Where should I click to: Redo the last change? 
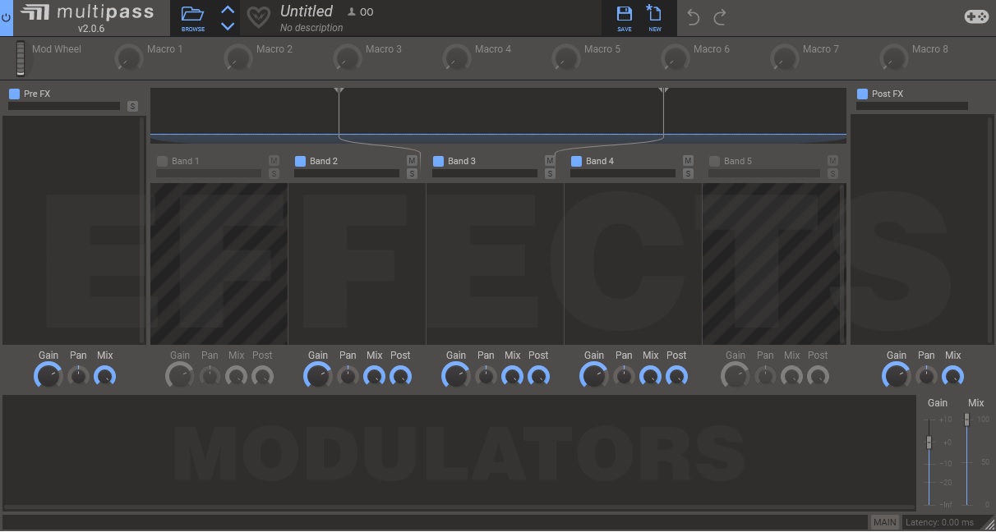coord(720,15)
